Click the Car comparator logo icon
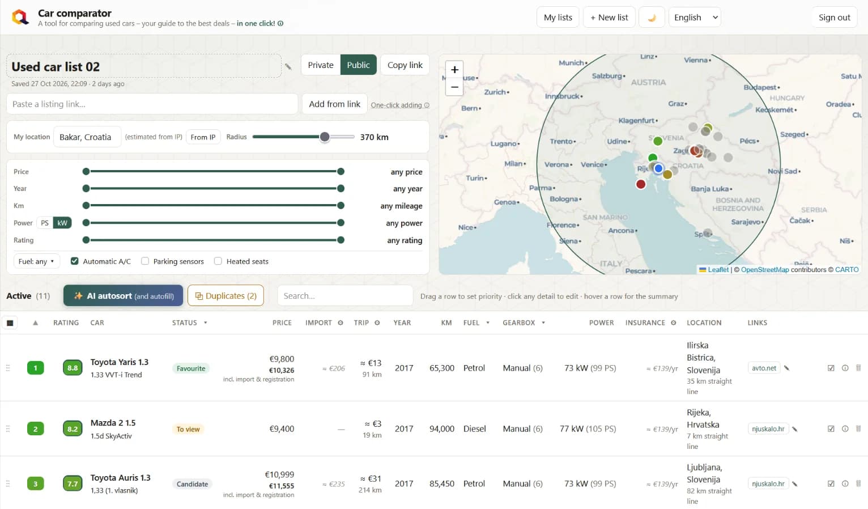Screen dimensions: 868x509 pos(20,17)
